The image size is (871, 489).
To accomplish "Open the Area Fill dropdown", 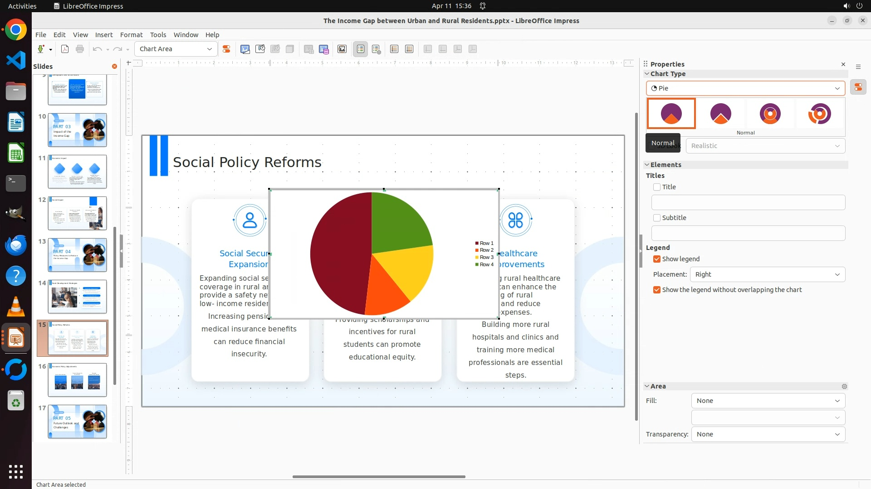I will [768, 401].
